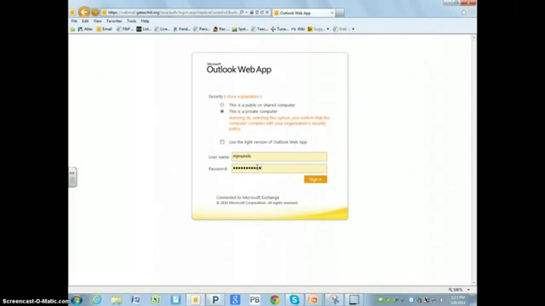Click the address bar refresh icon
545x306 pixels.
[262, 13]
